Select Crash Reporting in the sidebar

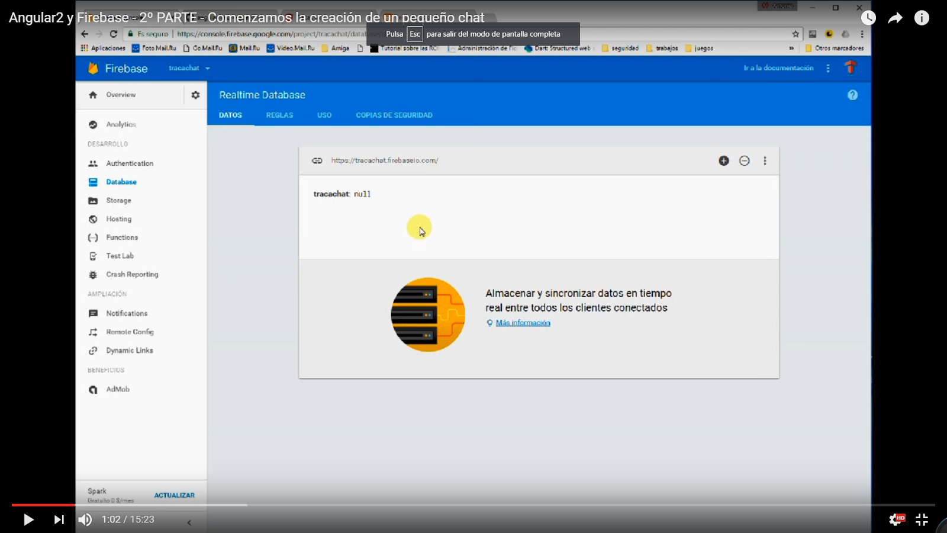[x=131, y=274]
